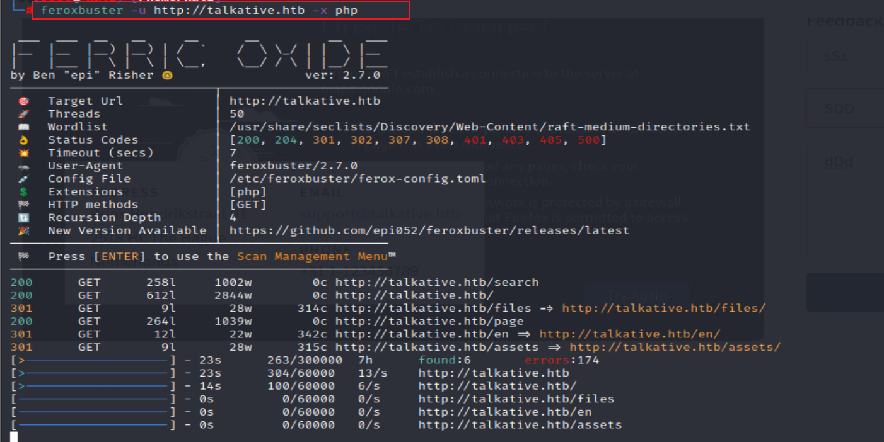Click the smiley emoji after Ben "epi" Risher
Image resolution: width=884 pixels, height=442 pixels.
[167, 75]
